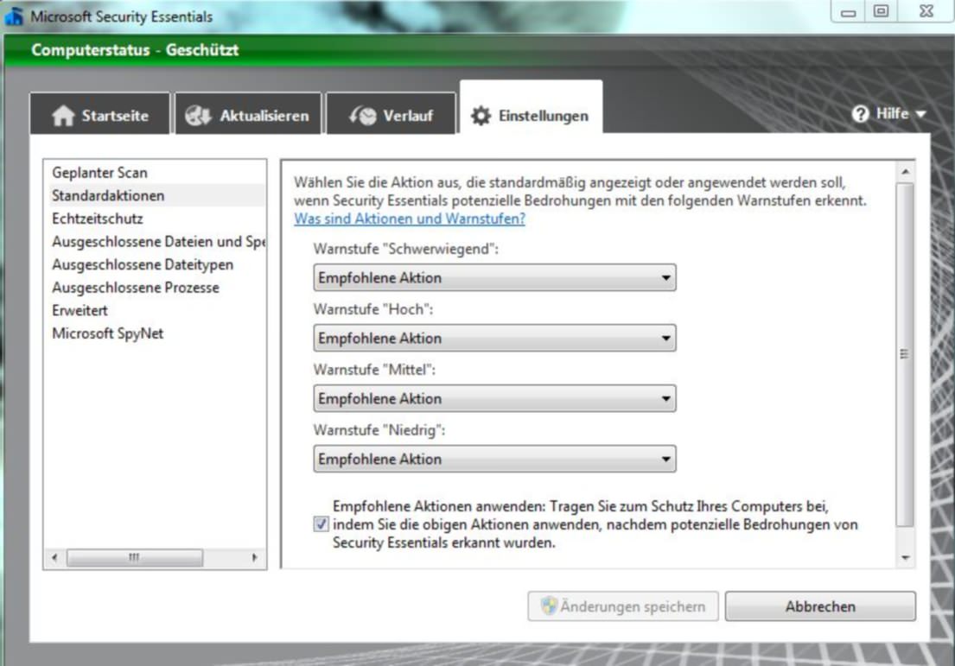Click the Warnstufe "Niedrig" label
The width and height of the screenshot is (955, 666).
(x=379, y=430)
